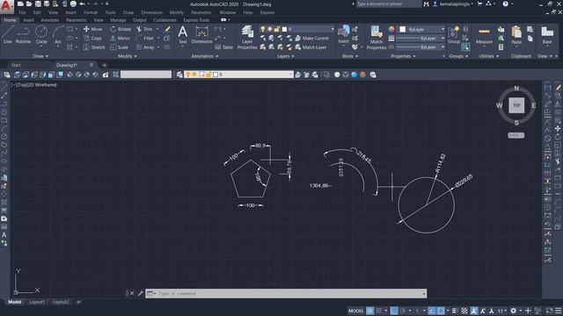Toggle polar tracking in status bar
Image resolution: width=563 pixels, height=316 pixels.
coord(403,311)
